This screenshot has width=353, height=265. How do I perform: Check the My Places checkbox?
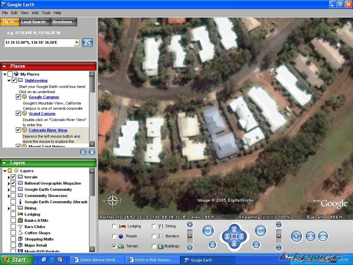[10, 74]
